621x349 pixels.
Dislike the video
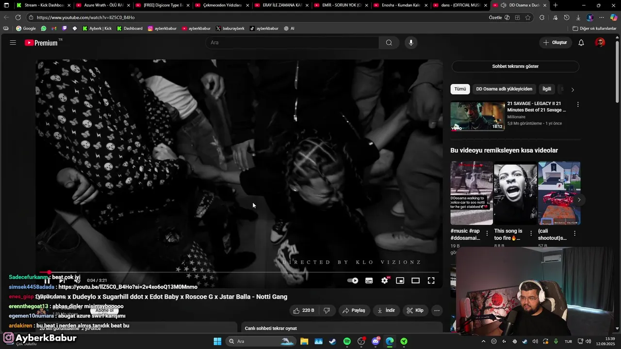tap(327, 310)
